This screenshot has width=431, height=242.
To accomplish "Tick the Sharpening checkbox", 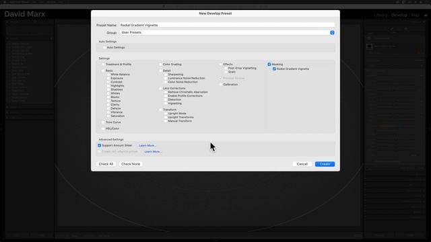I will [166, 75].
